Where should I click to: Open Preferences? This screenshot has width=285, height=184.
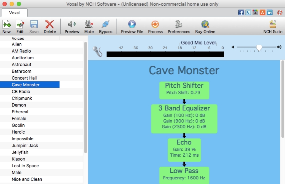point(179,27)
